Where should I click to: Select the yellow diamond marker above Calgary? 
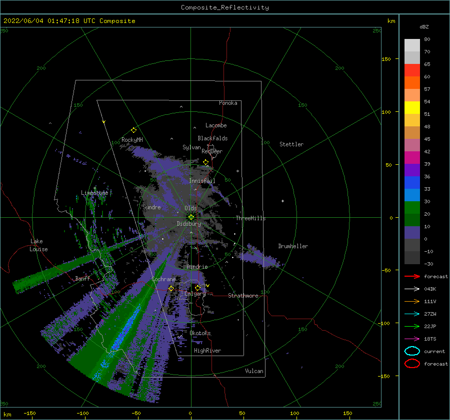(x=197, y=288)
